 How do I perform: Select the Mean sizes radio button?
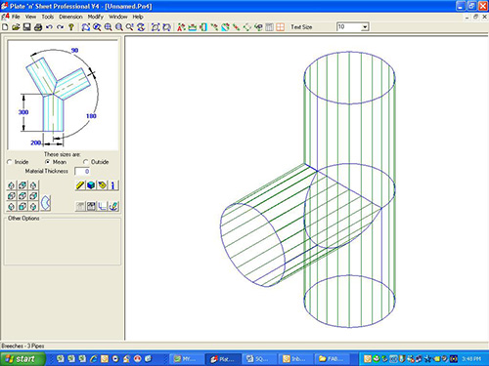(x=48, y=162)
